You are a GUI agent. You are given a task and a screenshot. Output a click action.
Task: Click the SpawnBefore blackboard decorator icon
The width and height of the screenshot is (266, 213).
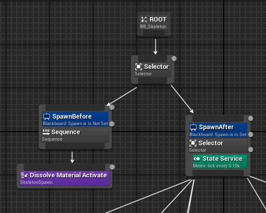tap(46, 117)
